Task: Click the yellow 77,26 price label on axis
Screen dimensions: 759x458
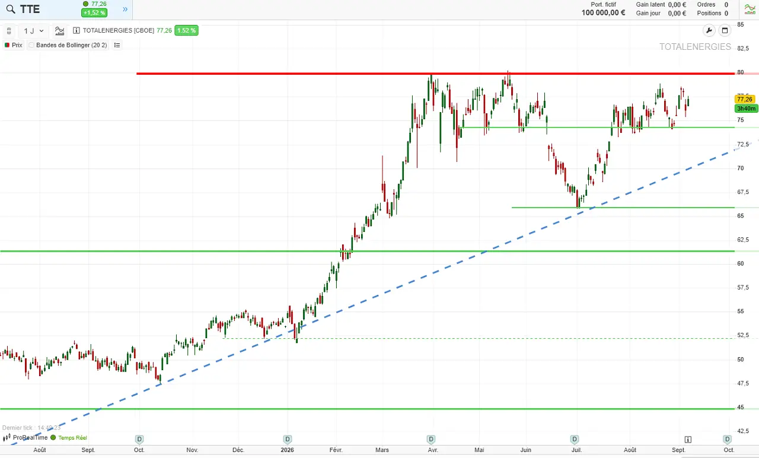Action: (x=745, y=99)
